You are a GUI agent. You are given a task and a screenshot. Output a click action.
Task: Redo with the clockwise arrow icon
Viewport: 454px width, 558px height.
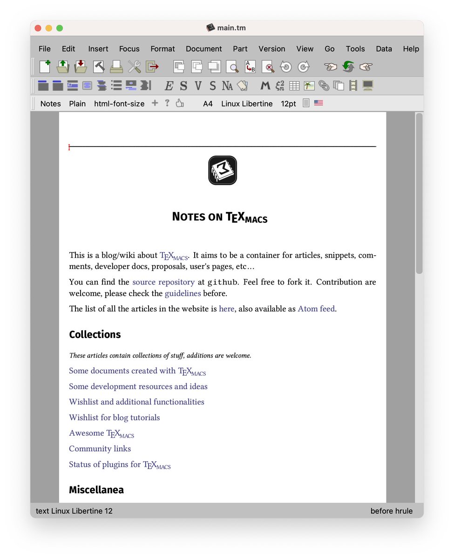click(303, 67)
